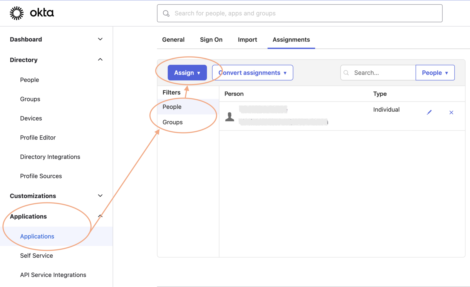Switch to the General tab
Image resolution: width=470 pixels, height=287 pixels.
click(173, 40)
